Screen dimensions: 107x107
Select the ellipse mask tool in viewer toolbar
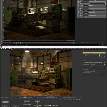[x=21, y=97]
